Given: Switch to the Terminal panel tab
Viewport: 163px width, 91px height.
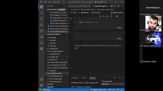Looking at the screenshot, I should 92,78.
